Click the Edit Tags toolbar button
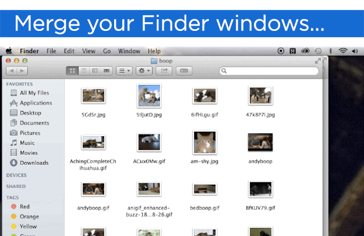This screenshot has height=236, width=364. pos(184,71)
